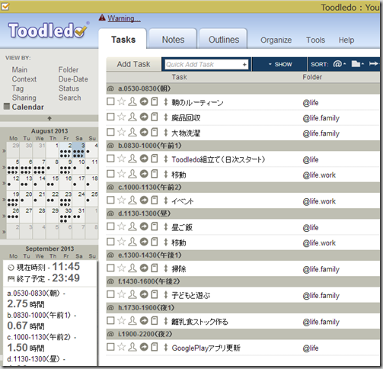Star the 子どもと遊ぶ task

coord(122,294)
